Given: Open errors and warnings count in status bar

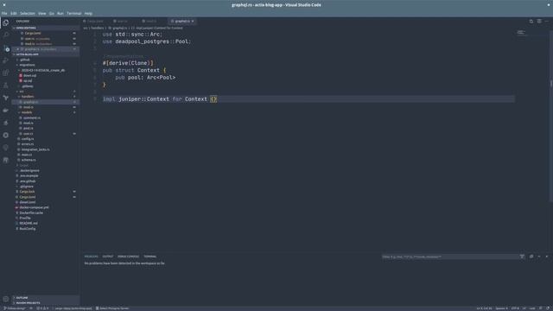Looking at the screenshot, I should 42,308.
